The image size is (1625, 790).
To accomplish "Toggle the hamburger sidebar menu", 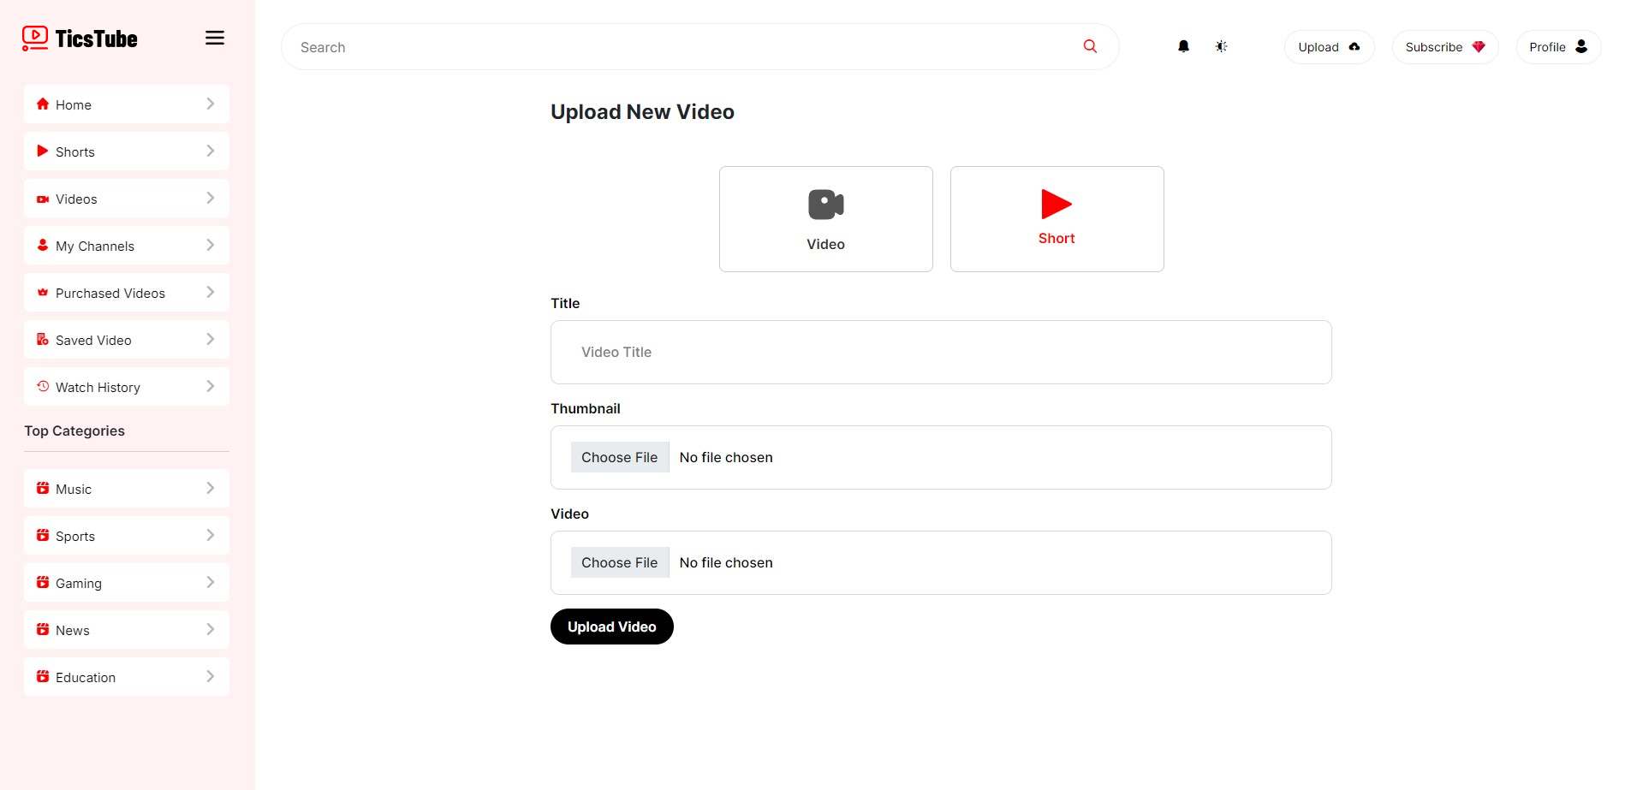I will pyautogui.click(x=215, y=38).
